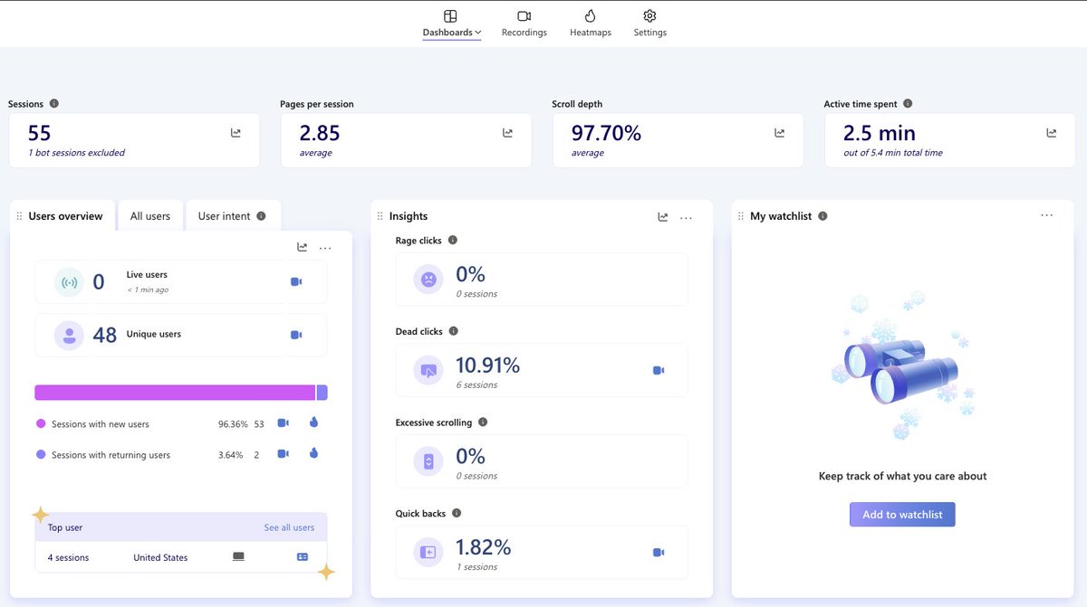Image resolution: width=1087 pixels, height=607 pixels.
Task: Click the Top user desktop device icon
Action: click(x=238, y=557)
